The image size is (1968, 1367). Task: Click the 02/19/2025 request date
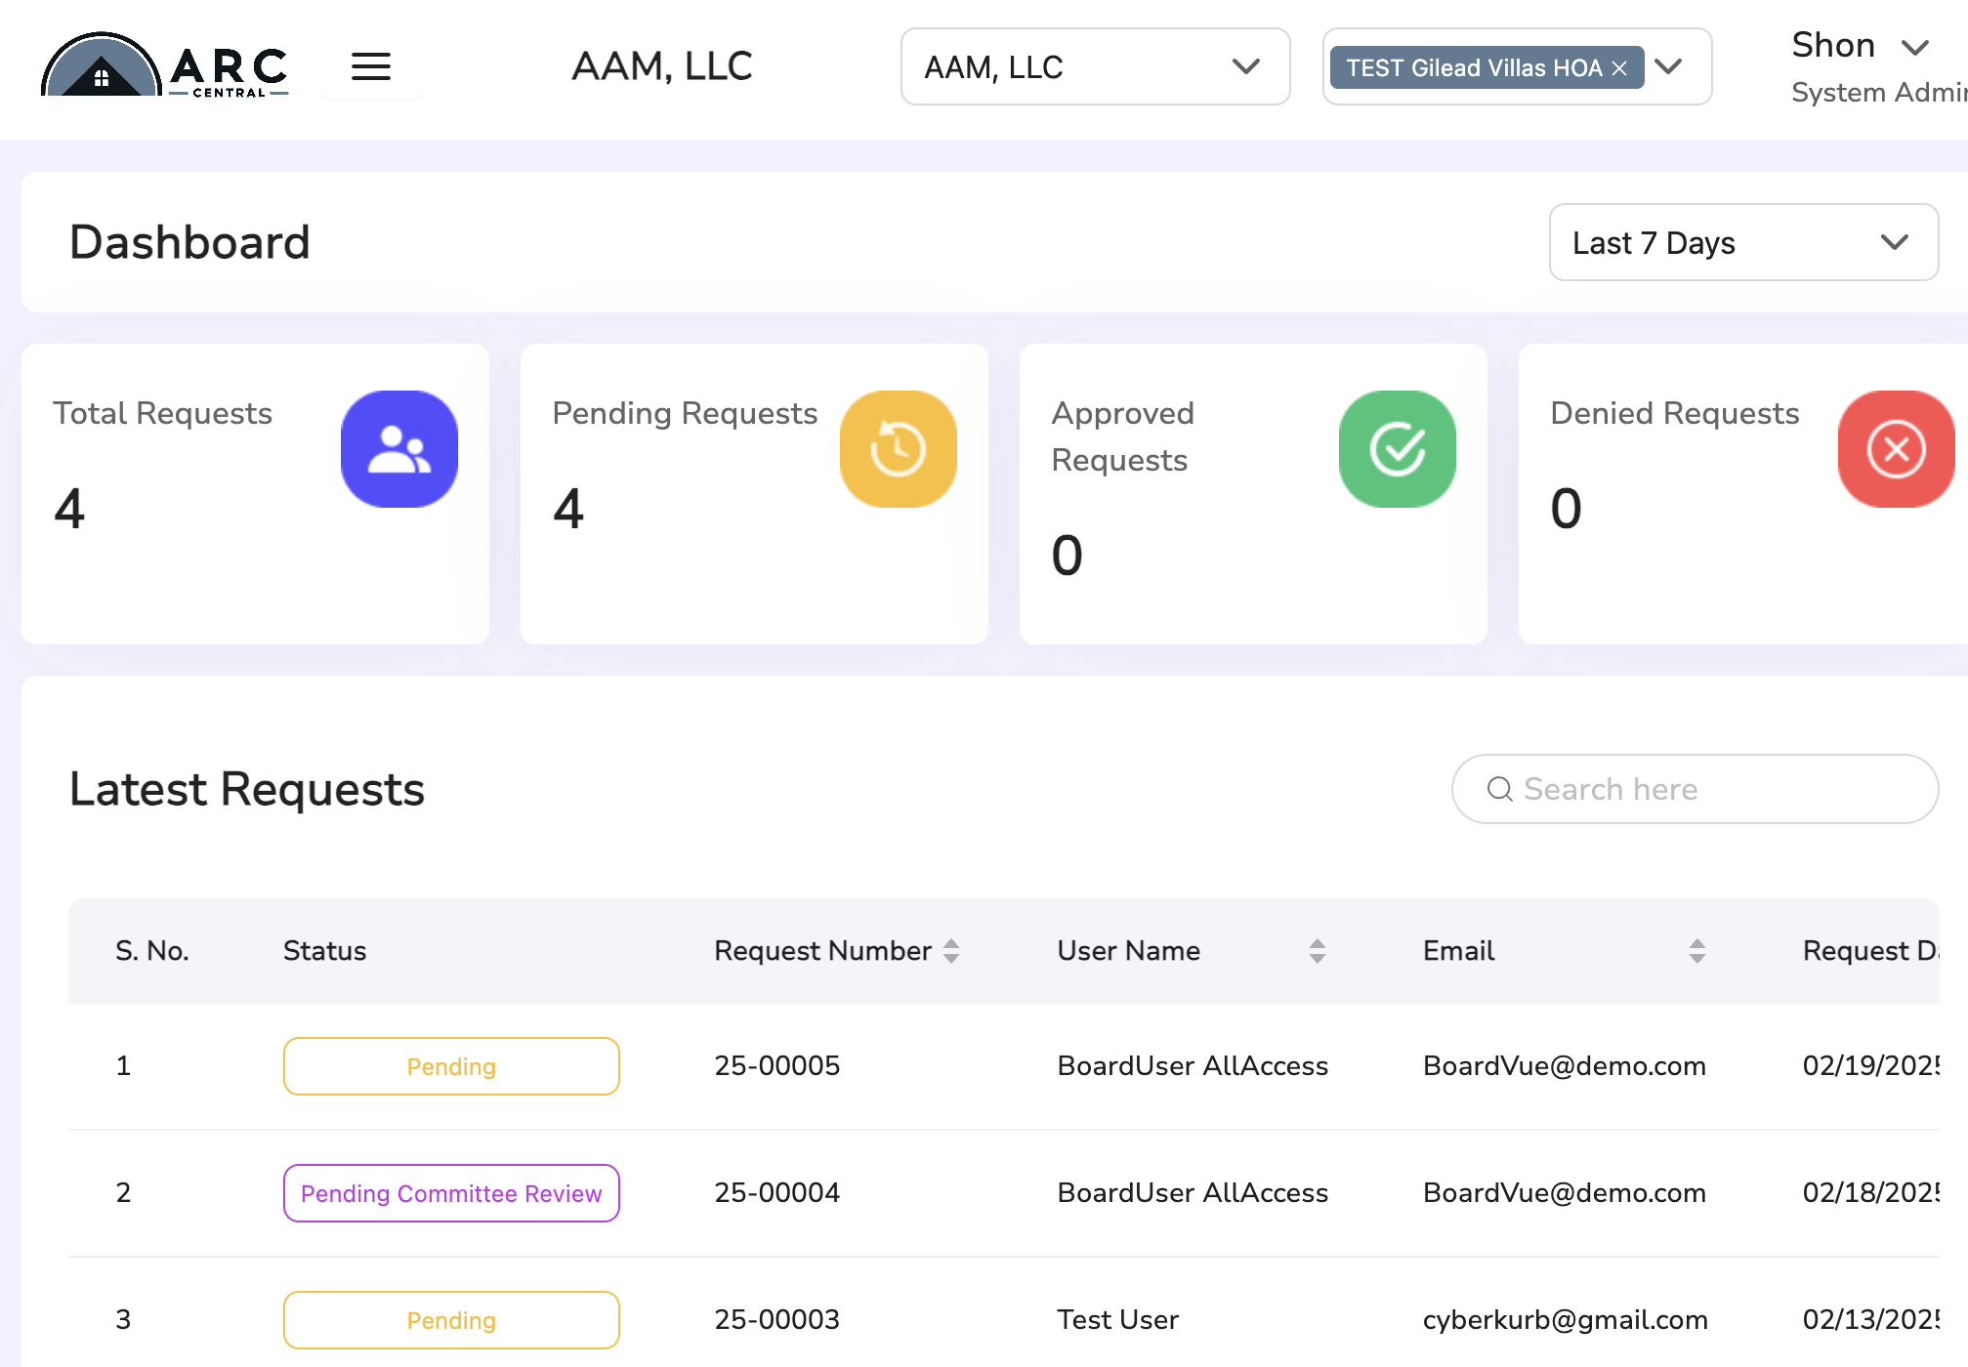pos(1870,1066)
